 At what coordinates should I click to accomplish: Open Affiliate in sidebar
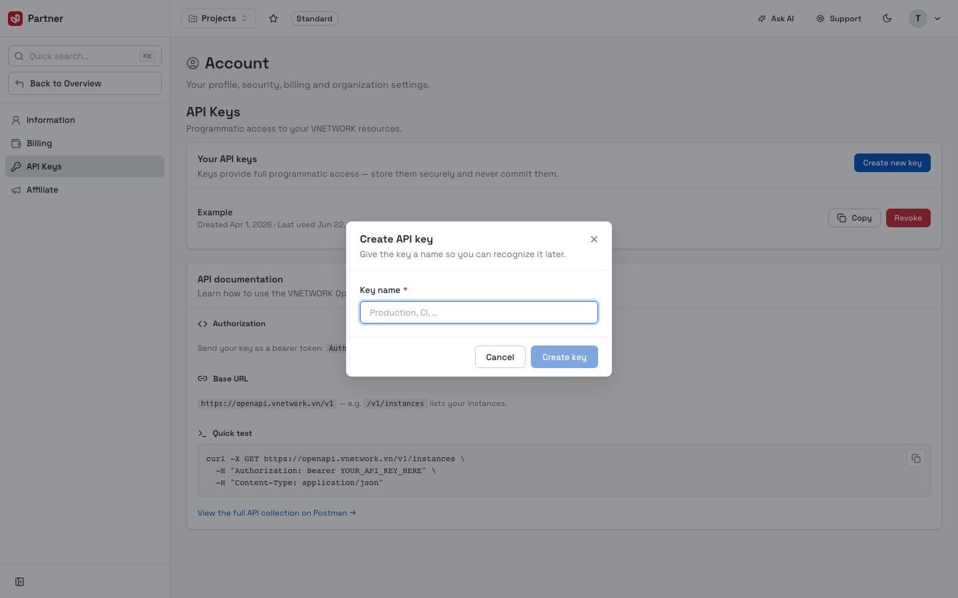pos(84,190)
